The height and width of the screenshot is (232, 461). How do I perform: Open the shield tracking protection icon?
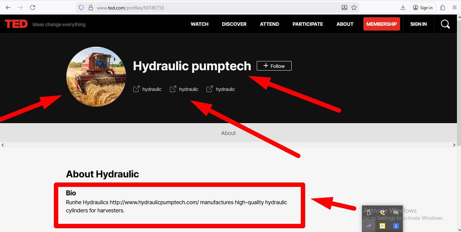(81, 7)
